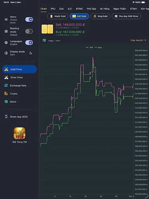
Task: Click the Crypto coins icon
Action: tap(6, 93)
